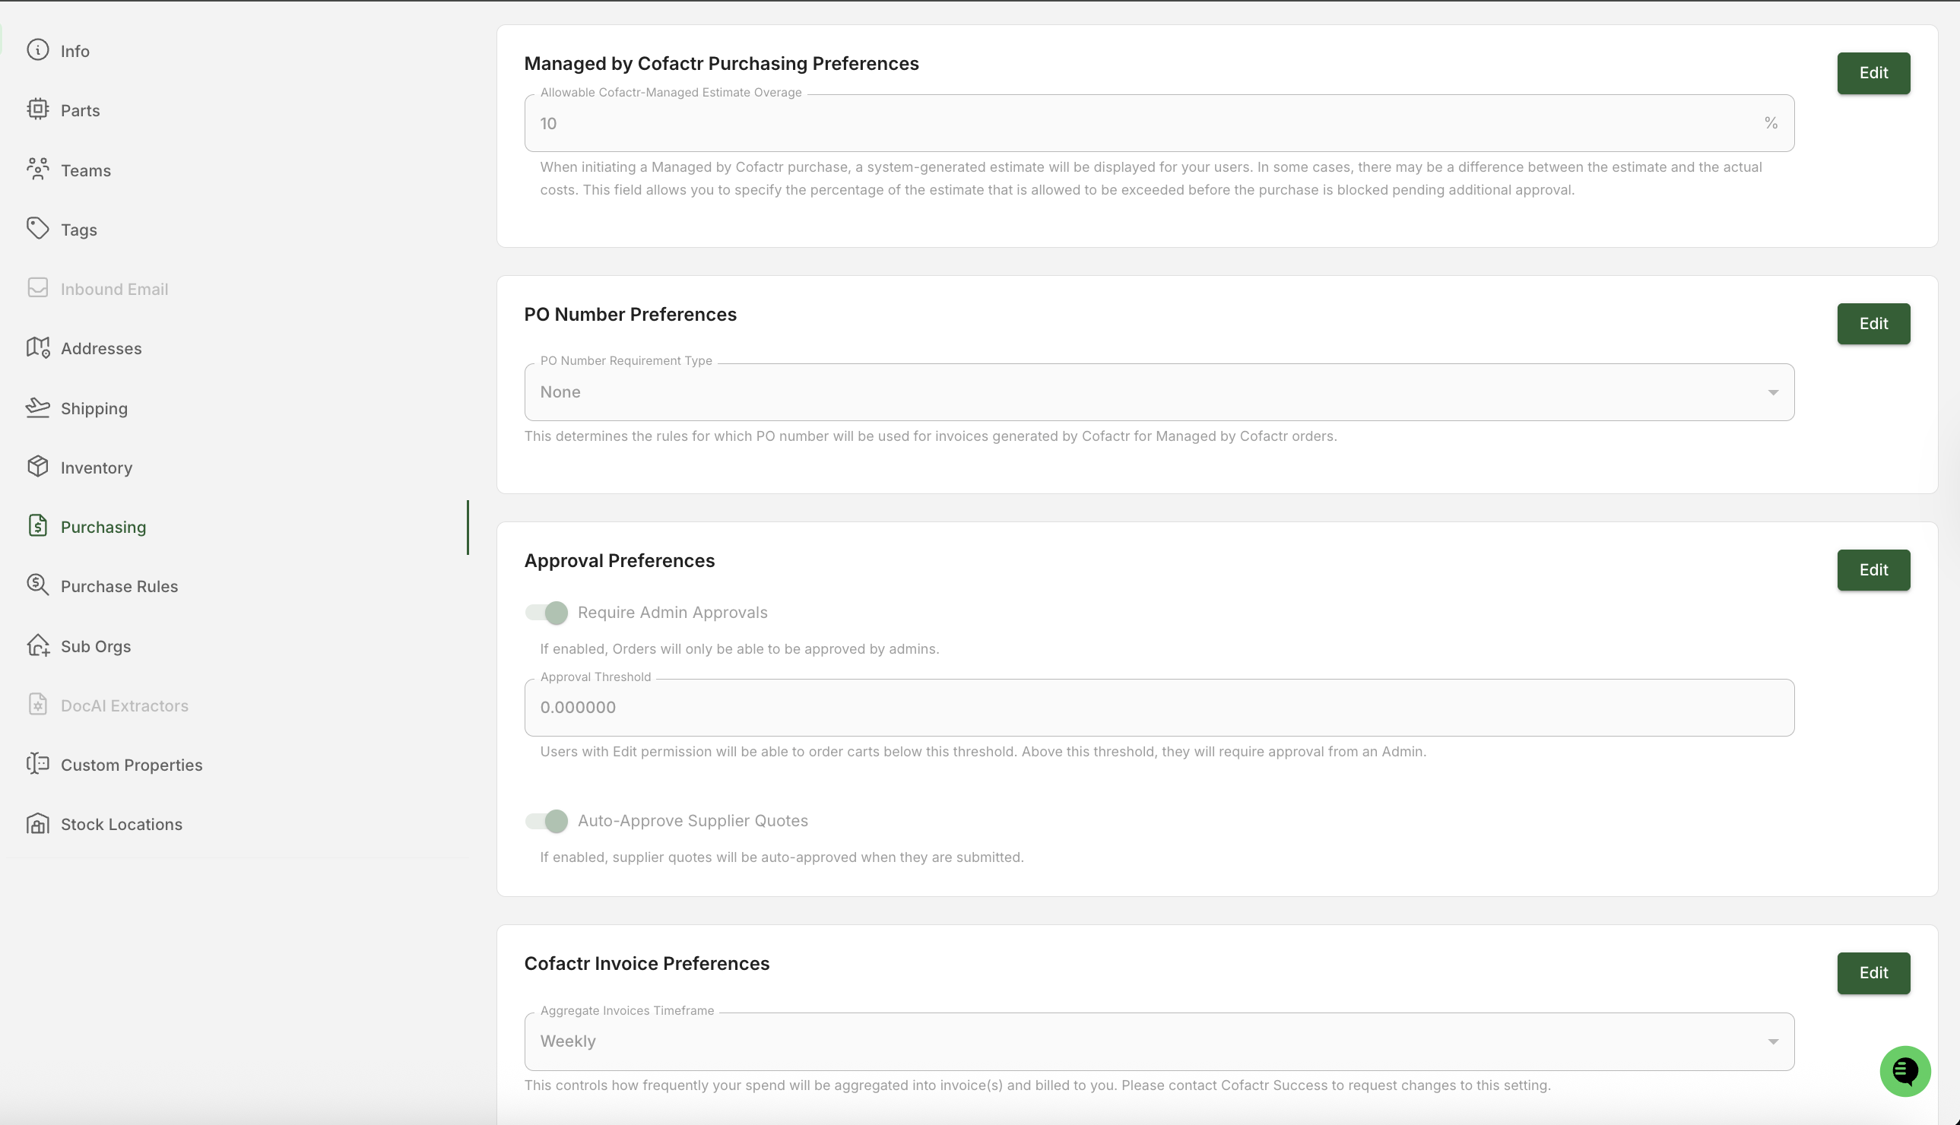Navigate to Teams settings
This screenshot has height=1125, width=1960.
click(x=86, y=170)
